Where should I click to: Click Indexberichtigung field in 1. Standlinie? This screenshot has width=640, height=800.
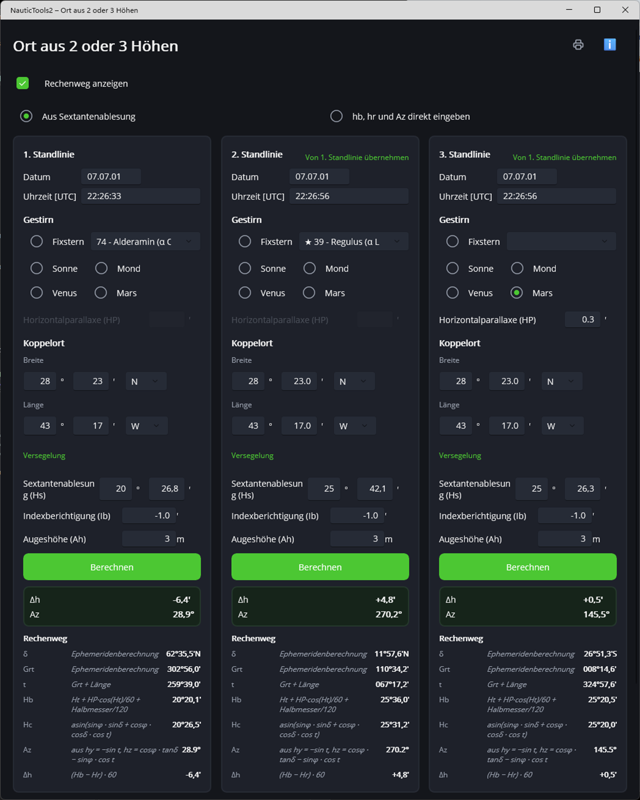coord(148,516)
